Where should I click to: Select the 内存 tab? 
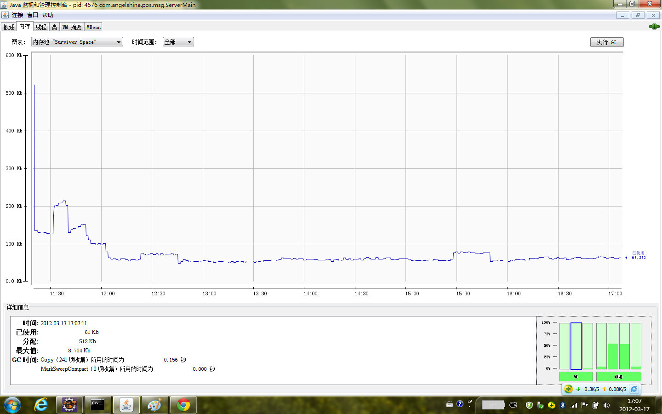pyautogui.click(x=25, y=27)
